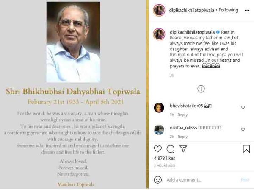Open nikitaa_niksss's profile avatar
This screenshot has width=254, height=190.
pyautogui.click(x=159, y=130)
